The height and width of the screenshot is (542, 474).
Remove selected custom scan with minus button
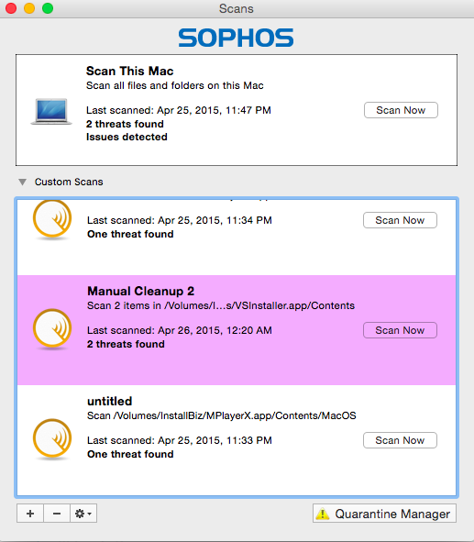click(57, 514)
